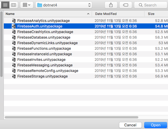Click the Edit Tags toolbar icon

pos(126,5)
